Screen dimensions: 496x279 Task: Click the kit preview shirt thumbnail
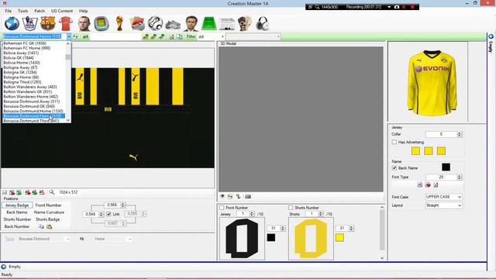click(x=432, y=83)
